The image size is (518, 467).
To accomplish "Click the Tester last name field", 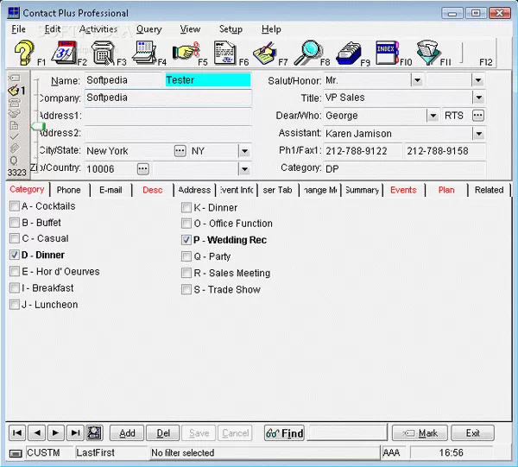I will point(208,80).
